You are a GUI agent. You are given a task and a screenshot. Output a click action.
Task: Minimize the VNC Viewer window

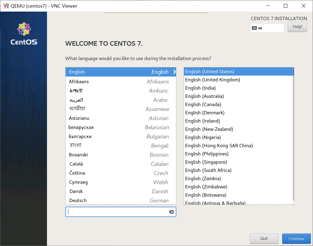click(268, 6)
